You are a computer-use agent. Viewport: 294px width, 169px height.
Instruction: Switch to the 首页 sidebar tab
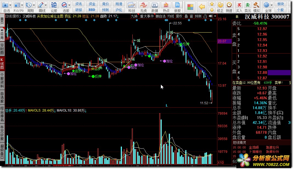coord(2,21)
